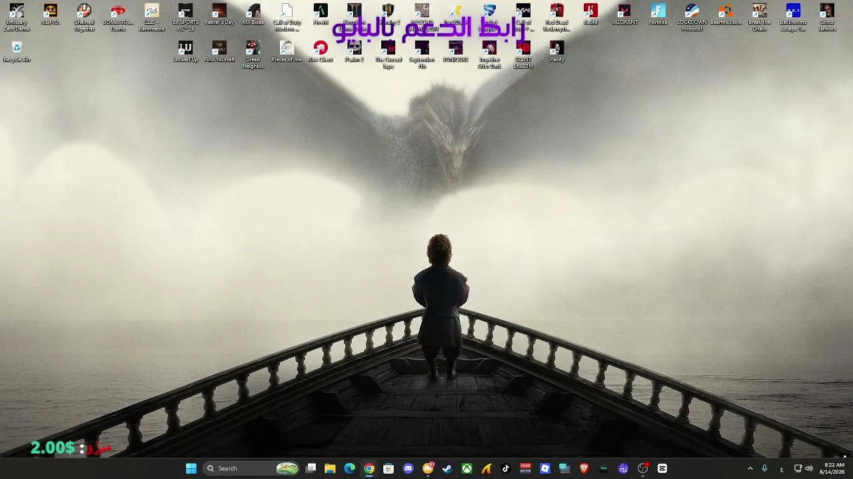The width and height of the screenshot is (853, 479).
Task: Select the LOCKDOWN Protocol icon
Action: (692, 18)
